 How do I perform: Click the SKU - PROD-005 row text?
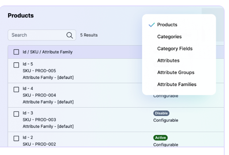pyautogui.click(x=39, y=71)
